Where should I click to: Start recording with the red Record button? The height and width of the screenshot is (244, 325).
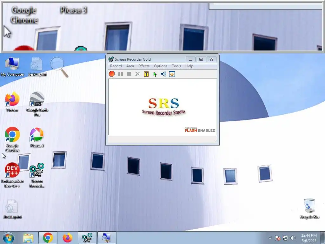click(x=112, y=74)
